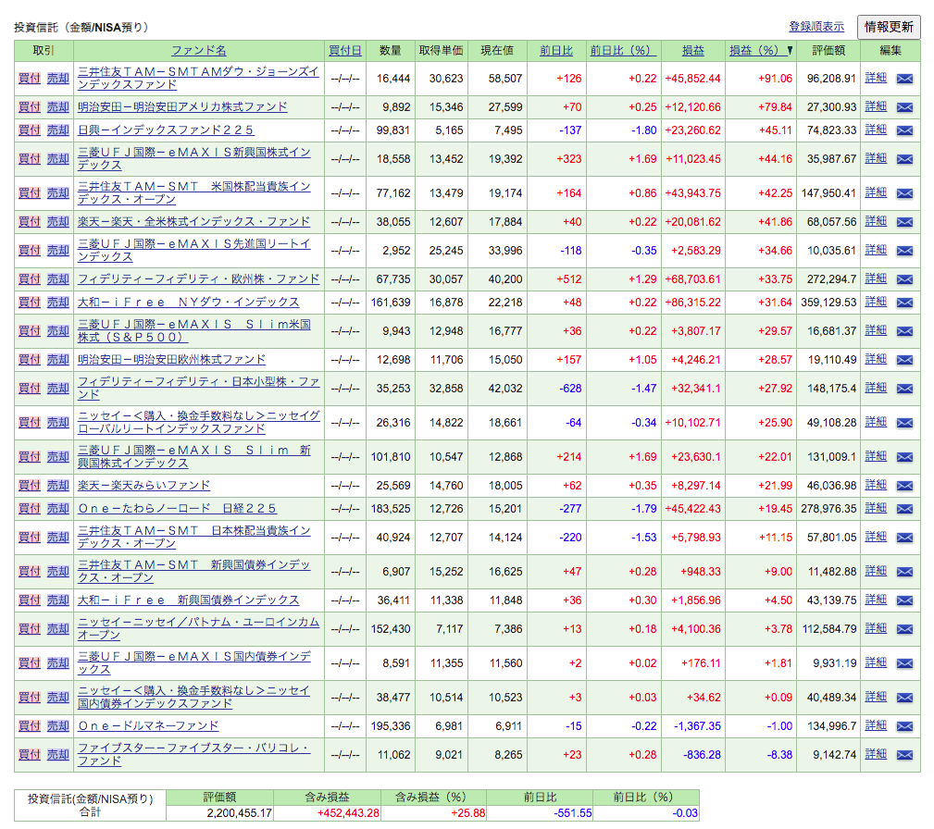
Task: Select total 前日比 value -551.55
Action: tap(573, 813)
